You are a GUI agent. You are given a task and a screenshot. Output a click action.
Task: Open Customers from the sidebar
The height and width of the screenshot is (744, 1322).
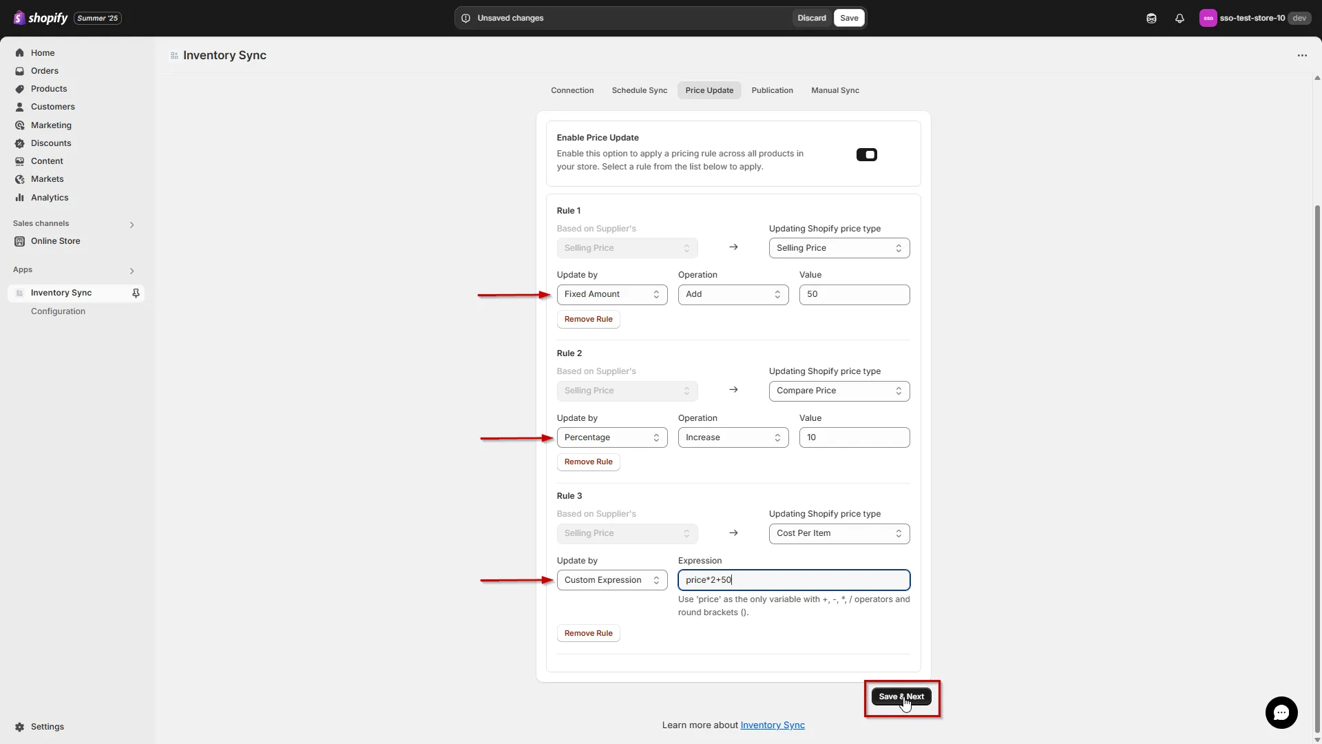pos(19,106)
